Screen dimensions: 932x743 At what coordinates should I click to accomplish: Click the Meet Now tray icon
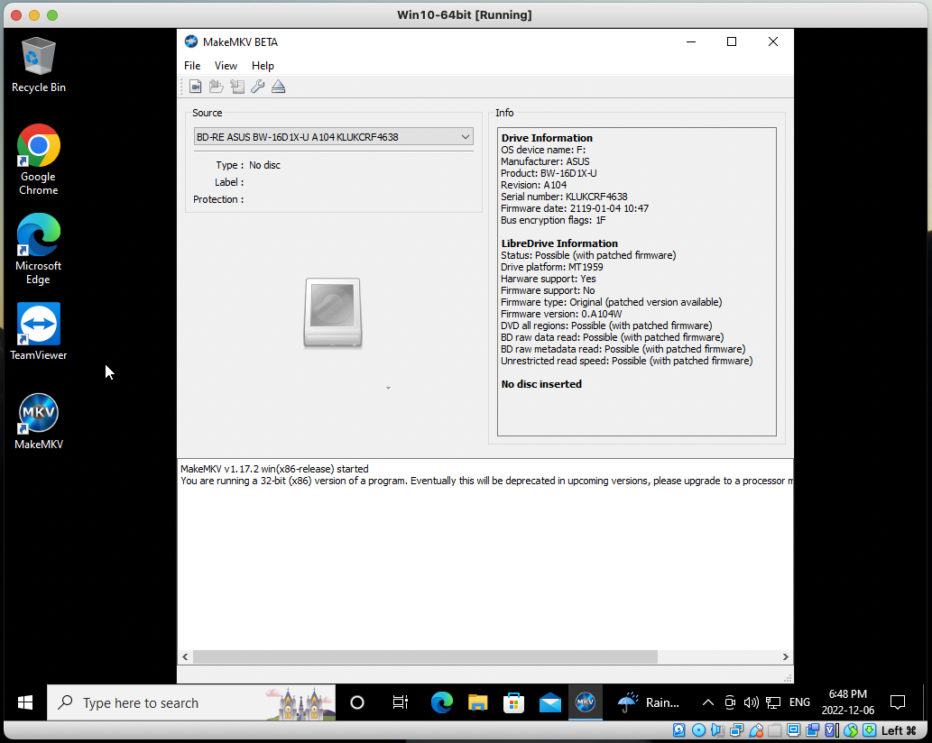tap(730, 702)
